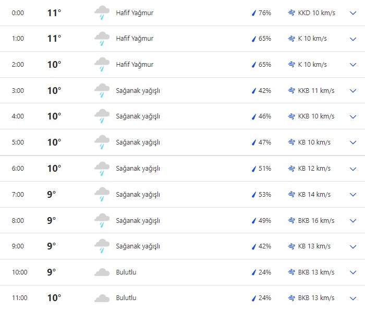Click the Hafif Yağmur label at 1:00
365x310 pixels.
tap(135, 39)
